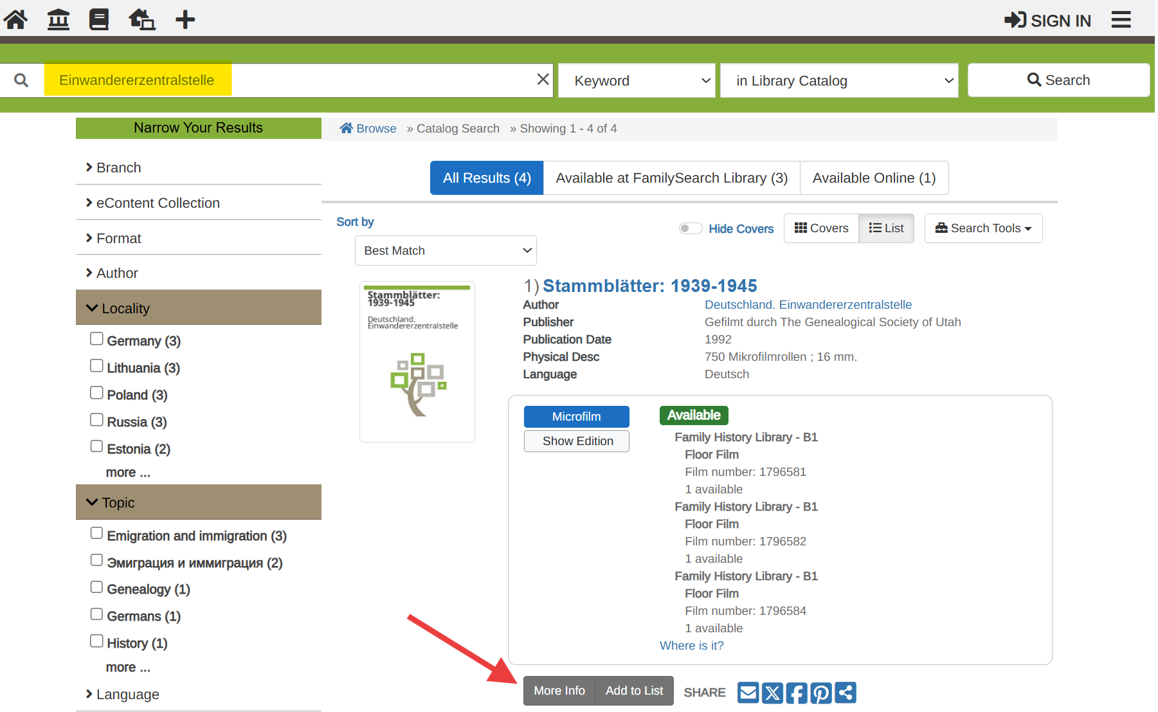Click the magnifier icon beside search box
The width and height of the screenshot is (1158, 712).
21,80
